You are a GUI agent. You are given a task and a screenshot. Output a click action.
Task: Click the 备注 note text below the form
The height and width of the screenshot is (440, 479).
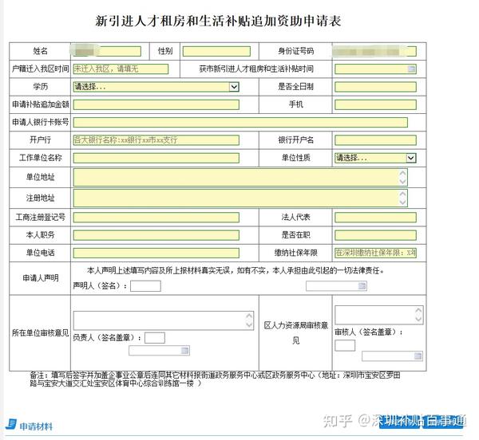click(215, 379)
